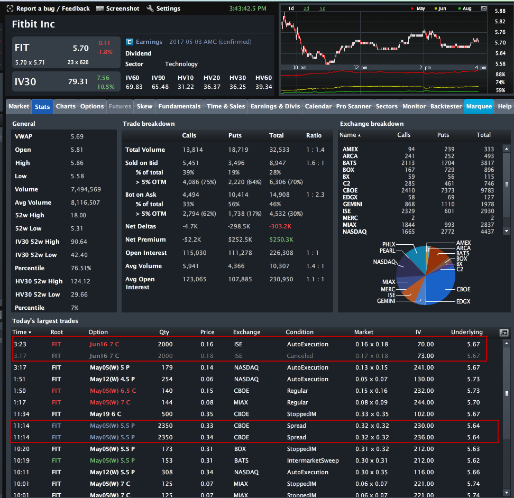Pop out the price chart window icon

[483, 8]
